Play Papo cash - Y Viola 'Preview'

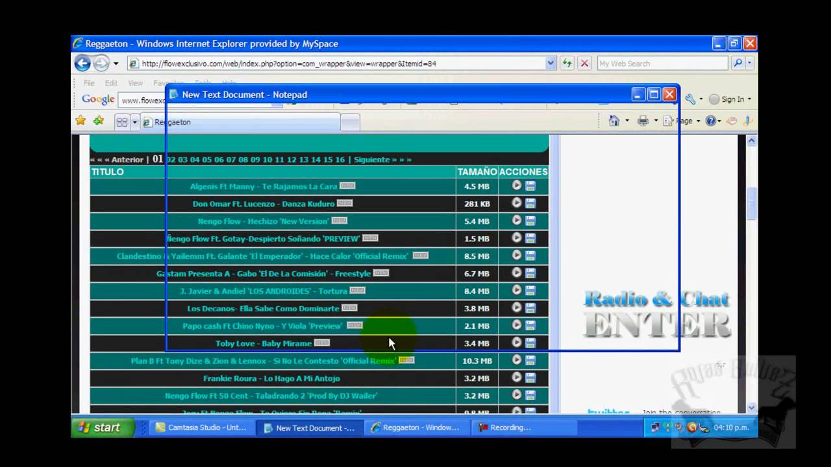[517, 325]
